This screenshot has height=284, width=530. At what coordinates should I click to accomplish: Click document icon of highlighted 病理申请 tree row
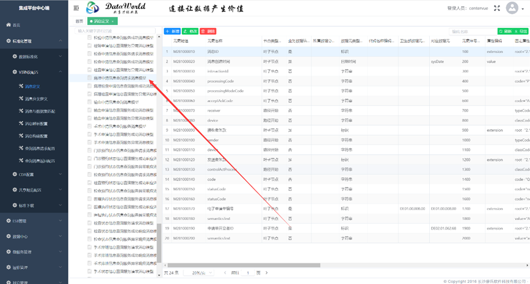[89, 78]
